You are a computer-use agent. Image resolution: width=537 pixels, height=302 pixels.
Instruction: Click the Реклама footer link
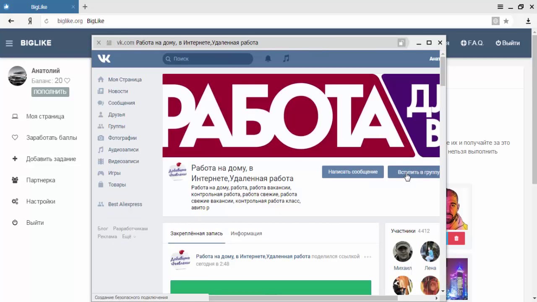107,237
